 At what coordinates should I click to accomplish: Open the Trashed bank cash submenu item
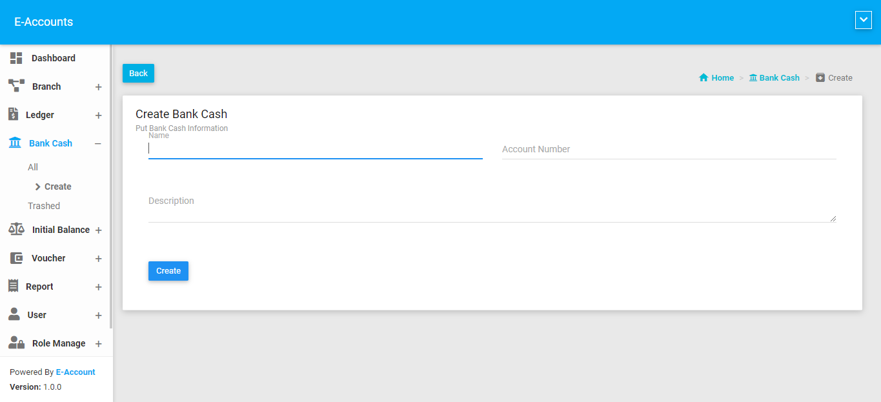tap(44, 206)
